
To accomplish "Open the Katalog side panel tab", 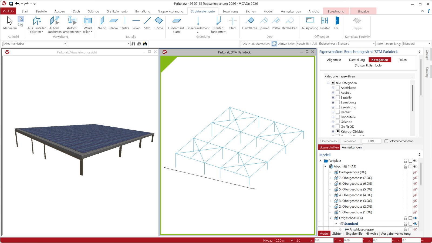I will pyautogui.click(x=427, y=72).
